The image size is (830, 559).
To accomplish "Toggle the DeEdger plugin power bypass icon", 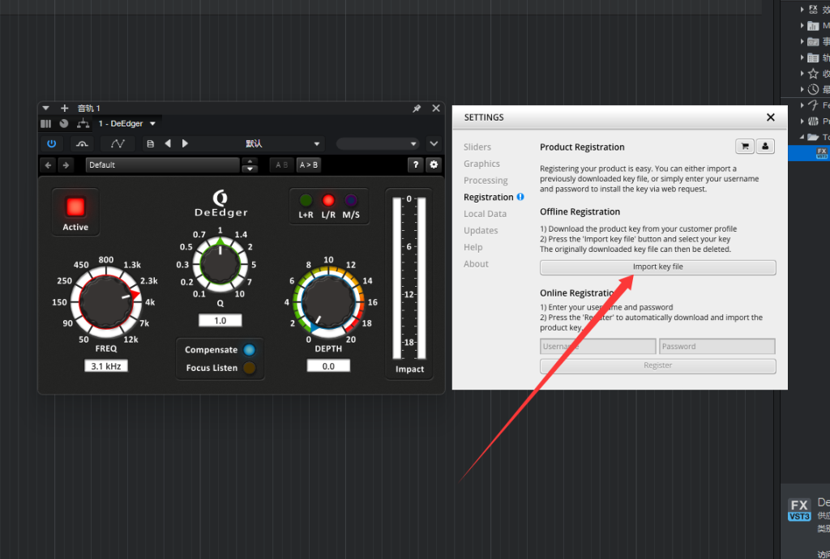I will [51, 144].
